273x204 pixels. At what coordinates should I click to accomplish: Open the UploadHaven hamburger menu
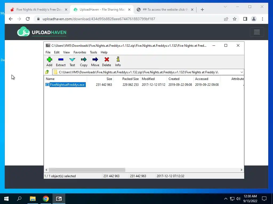point(257,32)
